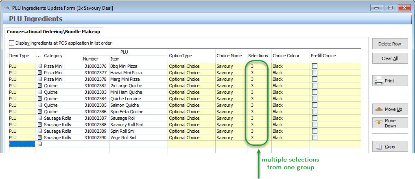Click lookup icon in the empty bottom row
Image resolution: width=415 pixels, height=179 pixels.
click(39, 144)
